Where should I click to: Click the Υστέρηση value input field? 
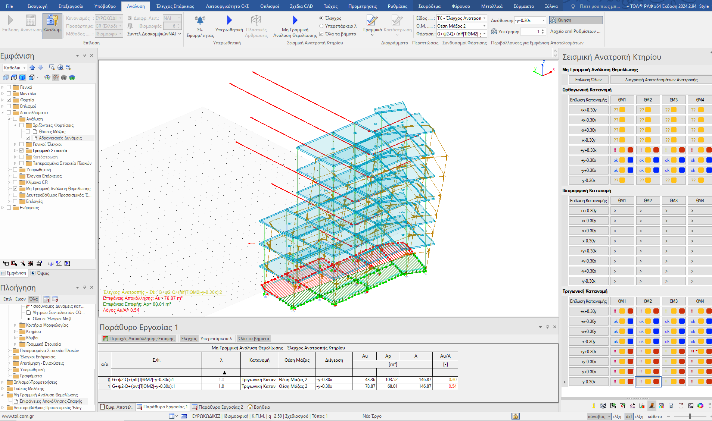(x=530, y=32)
